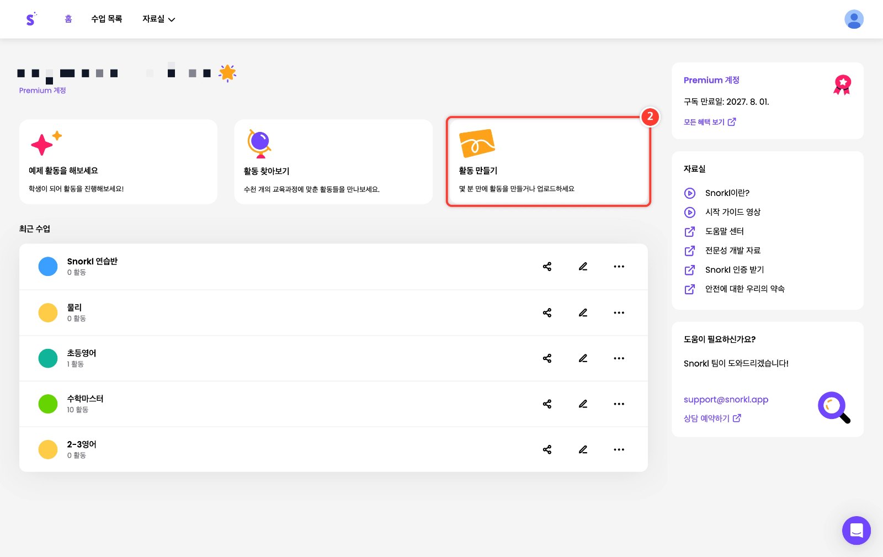Open the 활동 만들기 card
Screen dimensions: 883x557
coord(549,162)
